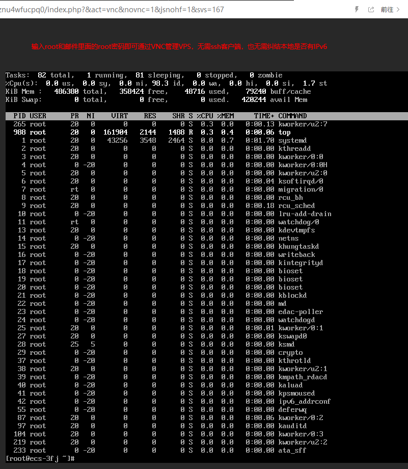The width and height of the screenshot is (408, 469).
Task: Click the share icon beside 前往
Action: pos(370,10)
